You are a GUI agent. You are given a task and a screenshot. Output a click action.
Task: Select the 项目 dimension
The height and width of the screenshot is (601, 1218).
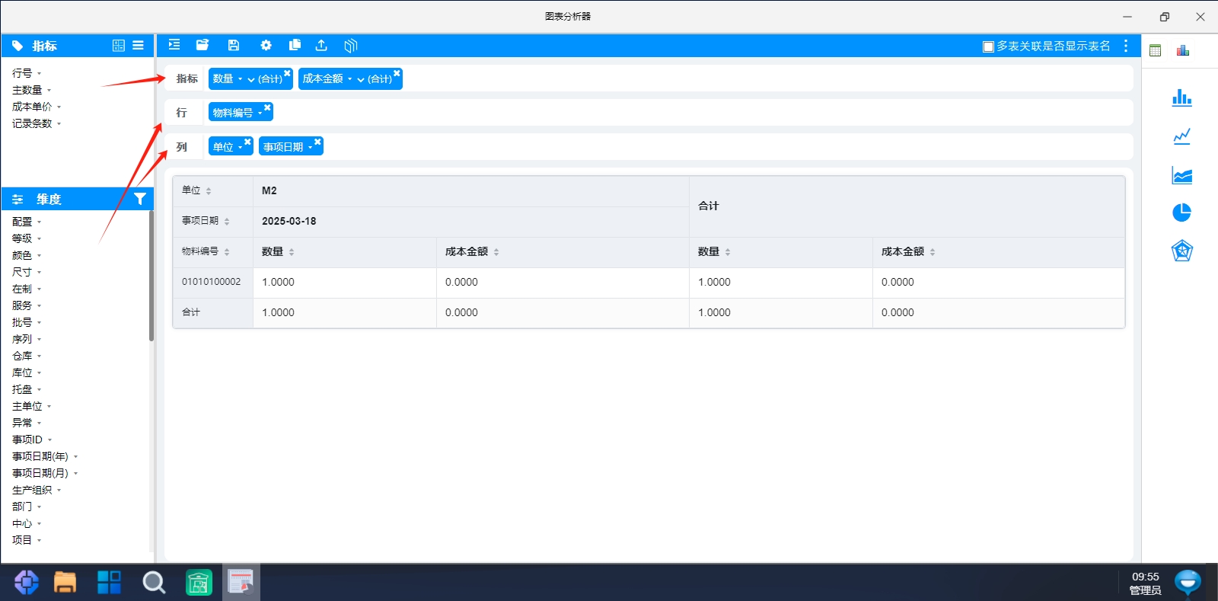click(22, 540)
